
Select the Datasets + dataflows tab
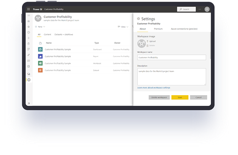click(x=64, y=35)
